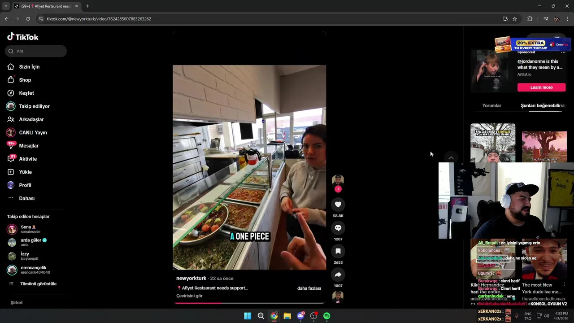Bookmark the video with save icon

(338, 251)
